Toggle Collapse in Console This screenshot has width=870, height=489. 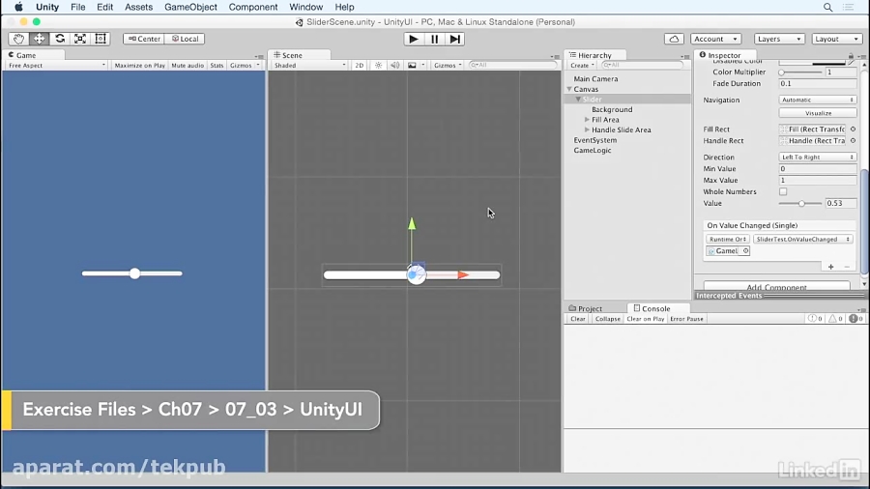click(608, 319)
